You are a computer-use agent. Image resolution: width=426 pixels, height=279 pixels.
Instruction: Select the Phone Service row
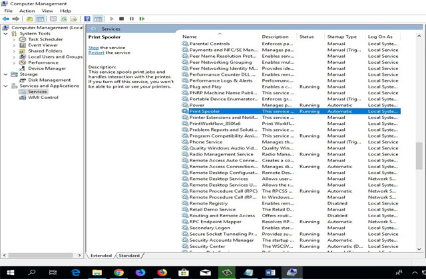click(291, 141)
